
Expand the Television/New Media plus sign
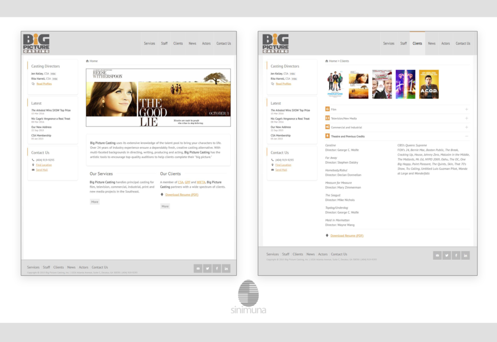[x=466, y=118]
